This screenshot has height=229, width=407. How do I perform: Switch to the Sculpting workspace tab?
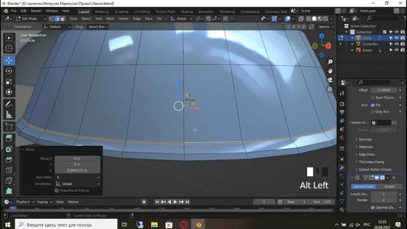[x=121, y=11]
